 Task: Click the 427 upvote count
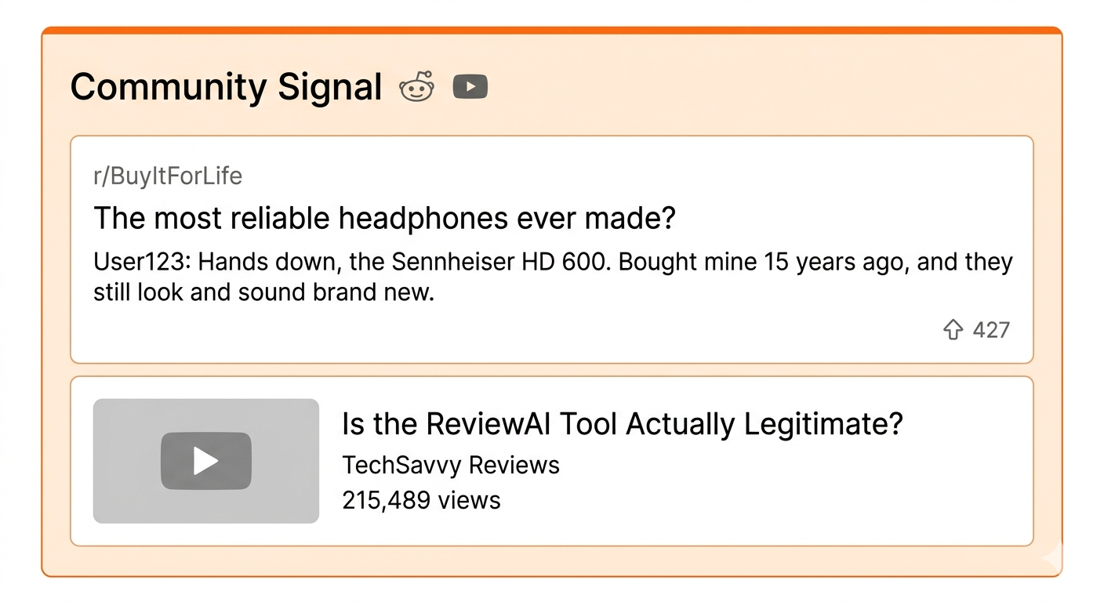coord(991,329)
